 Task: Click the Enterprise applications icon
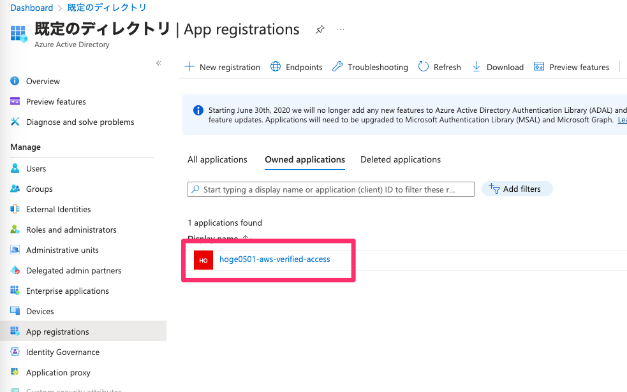tap(15, 291)
